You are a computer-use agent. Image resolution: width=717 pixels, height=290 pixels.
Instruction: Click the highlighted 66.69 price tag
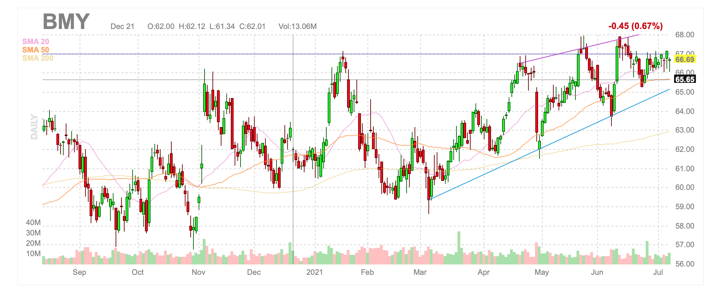(685, 59)
